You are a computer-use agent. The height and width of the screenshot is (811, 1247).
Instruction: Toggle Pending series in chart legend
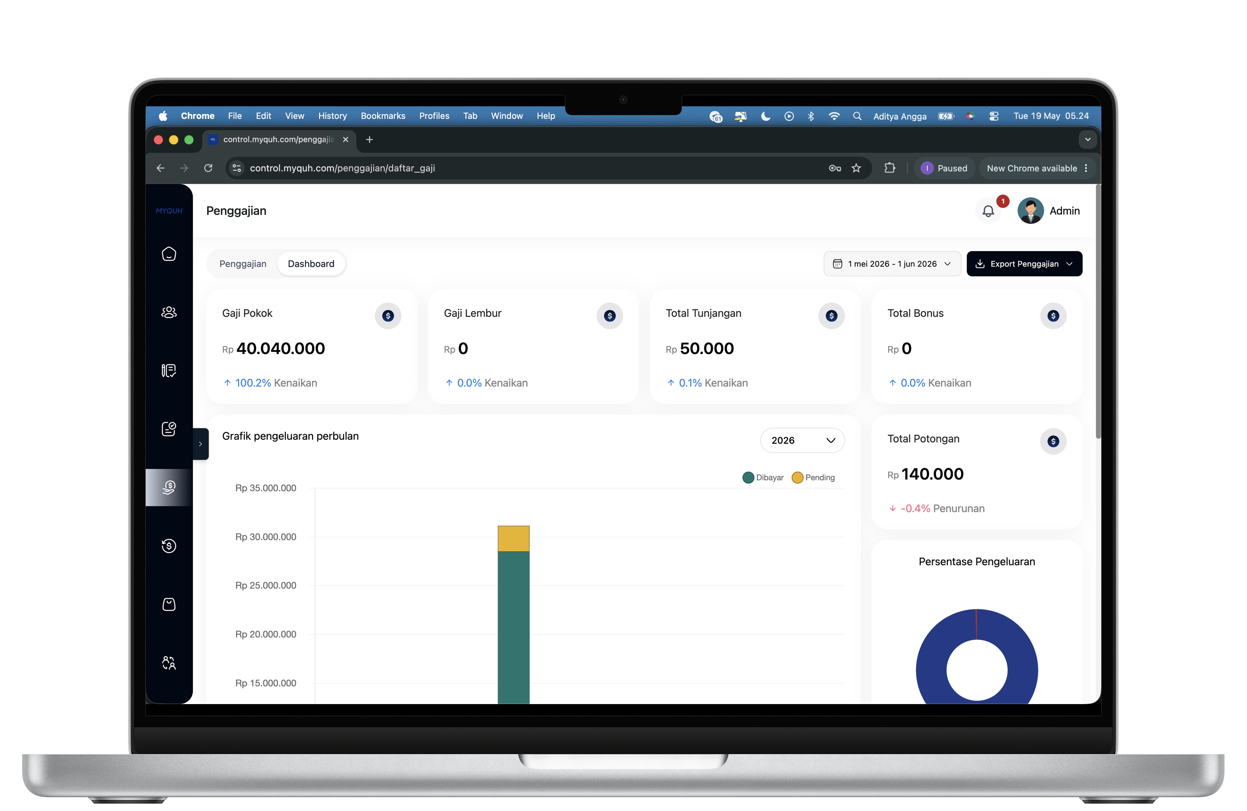click(813, 478)
